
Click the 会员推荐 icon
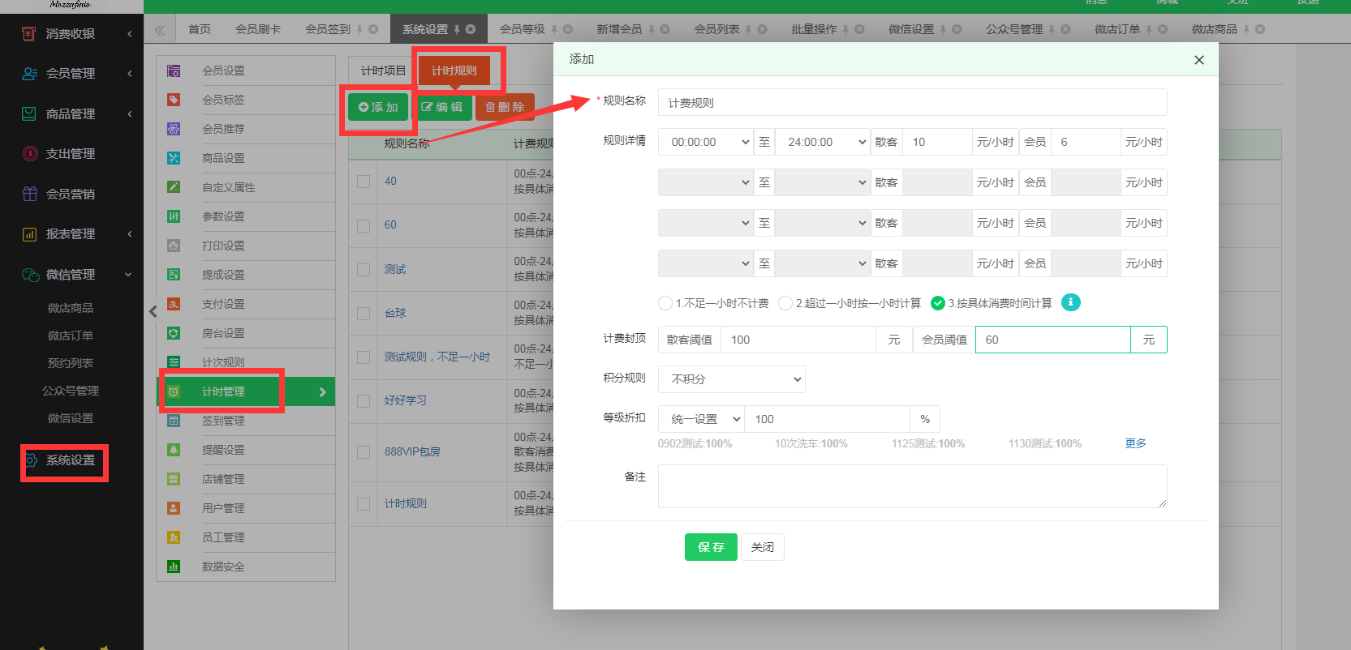point(174,129)
